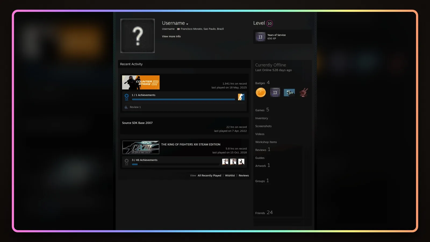Viewport: 430px width, 242px height.
Task: Open the Videos sidebar link
Action: coord(260,134)
